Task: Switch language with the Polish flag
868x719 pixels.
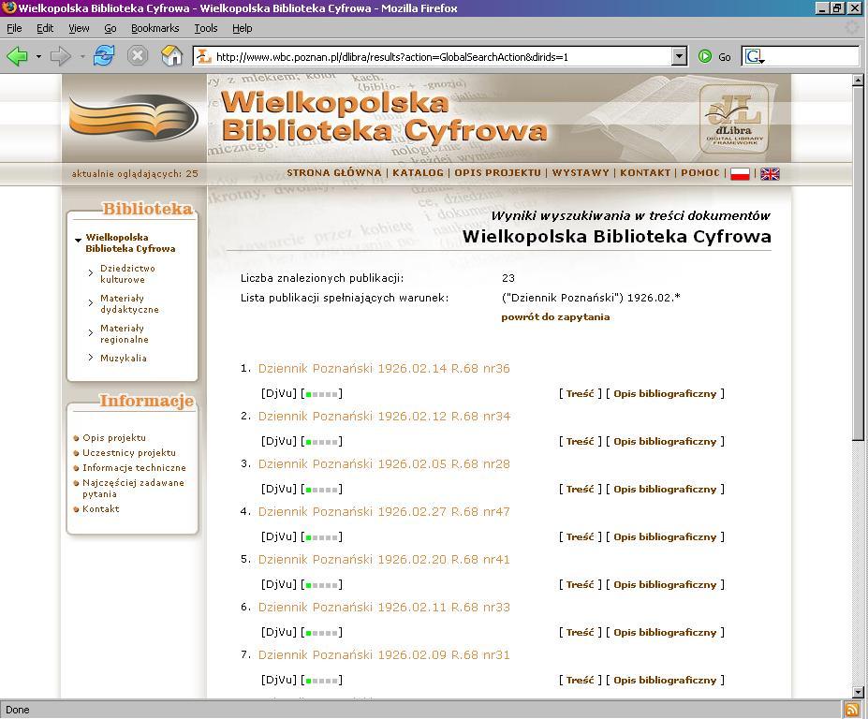Action: (x=740, y=174)
